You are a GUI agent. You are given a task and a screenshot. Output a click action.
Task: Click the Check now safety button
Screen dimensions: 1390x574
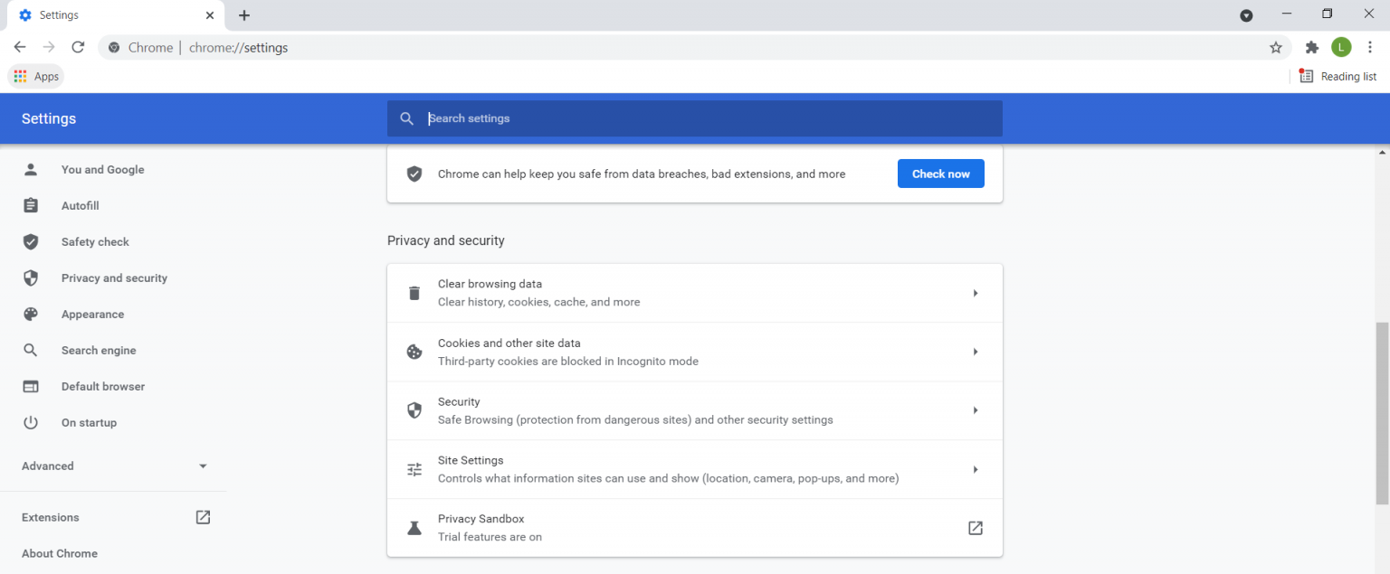[941, 173]
